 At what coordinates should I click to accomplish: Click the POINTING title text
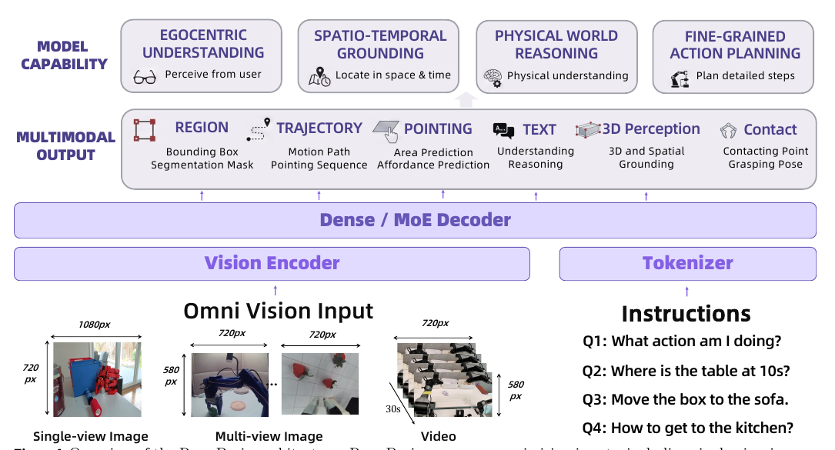438,129
